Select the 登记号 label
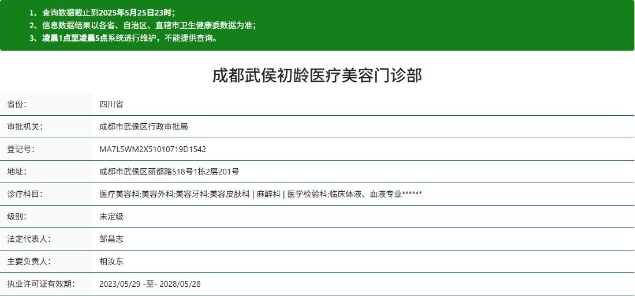Screen dimensions: 635x296 21,149
